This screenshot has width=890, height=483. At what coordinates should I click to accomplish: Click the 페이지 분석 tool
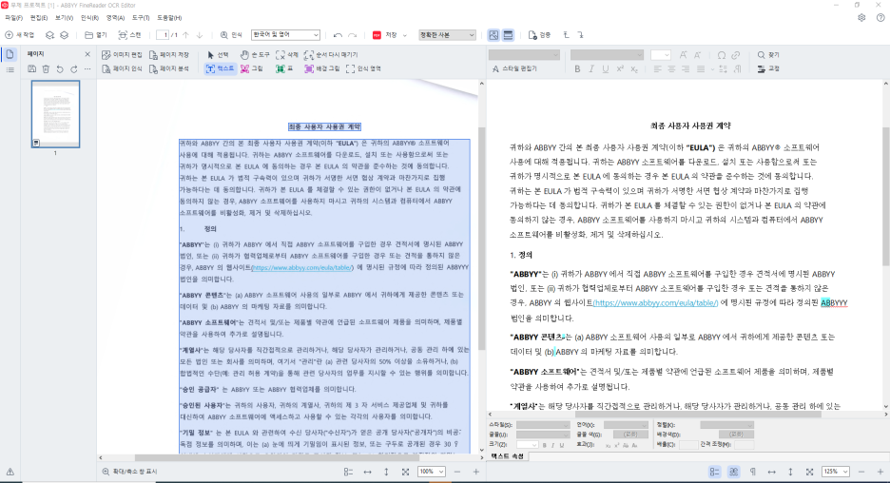pyautogui.click(x=169, y=69)
